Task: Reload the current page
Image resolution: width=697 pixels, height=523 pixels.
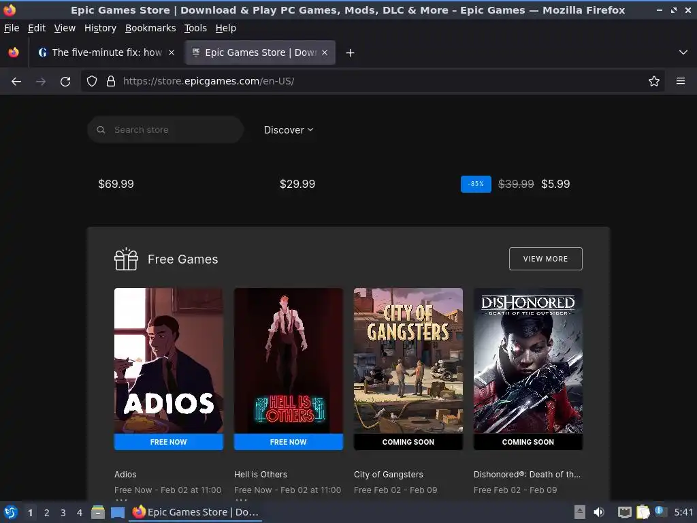Action: (x=65, y=82)
